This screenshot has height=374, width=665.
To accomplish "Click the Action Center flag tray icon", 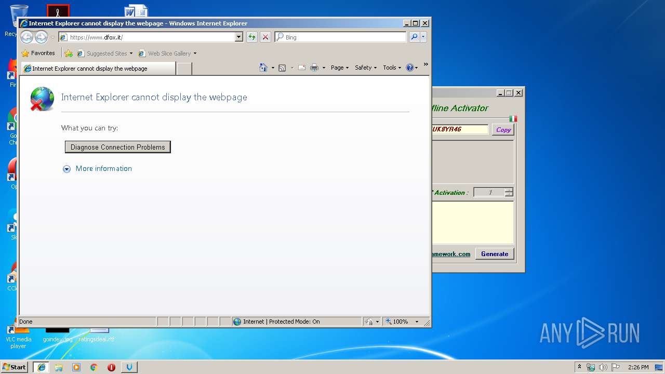I will click(x=616, y=367).
